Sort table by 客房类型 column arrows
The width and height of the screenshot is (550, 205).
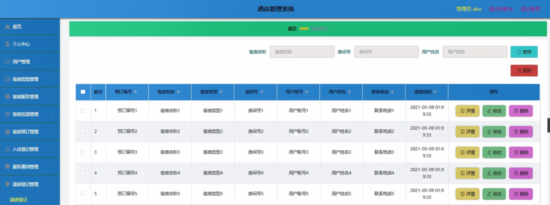point(221,92)
